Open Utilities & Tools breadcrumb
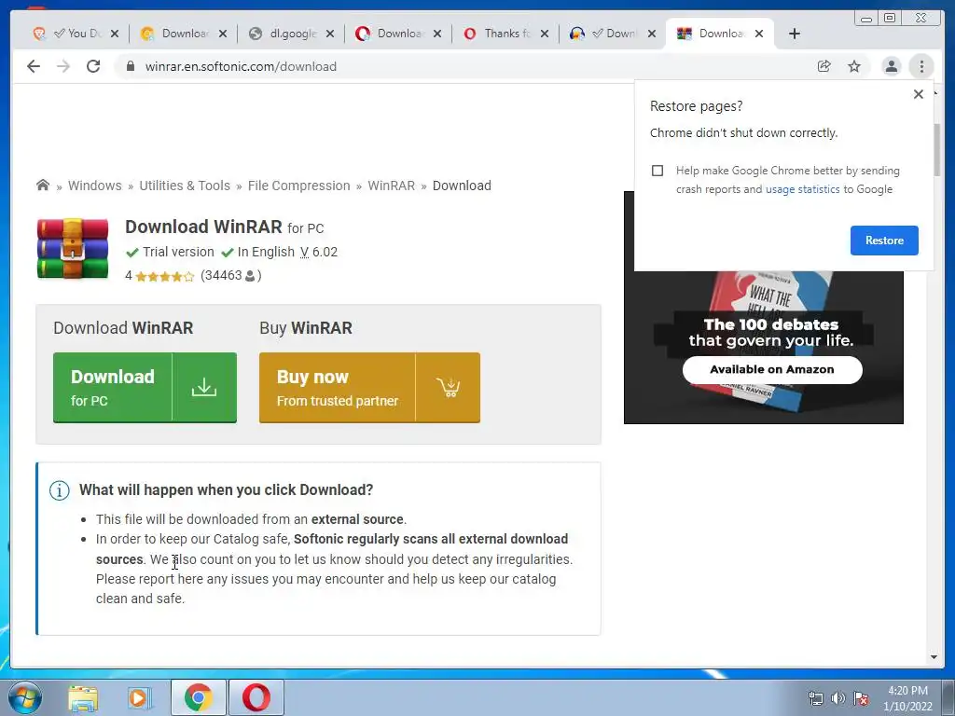 pos(185,186)
